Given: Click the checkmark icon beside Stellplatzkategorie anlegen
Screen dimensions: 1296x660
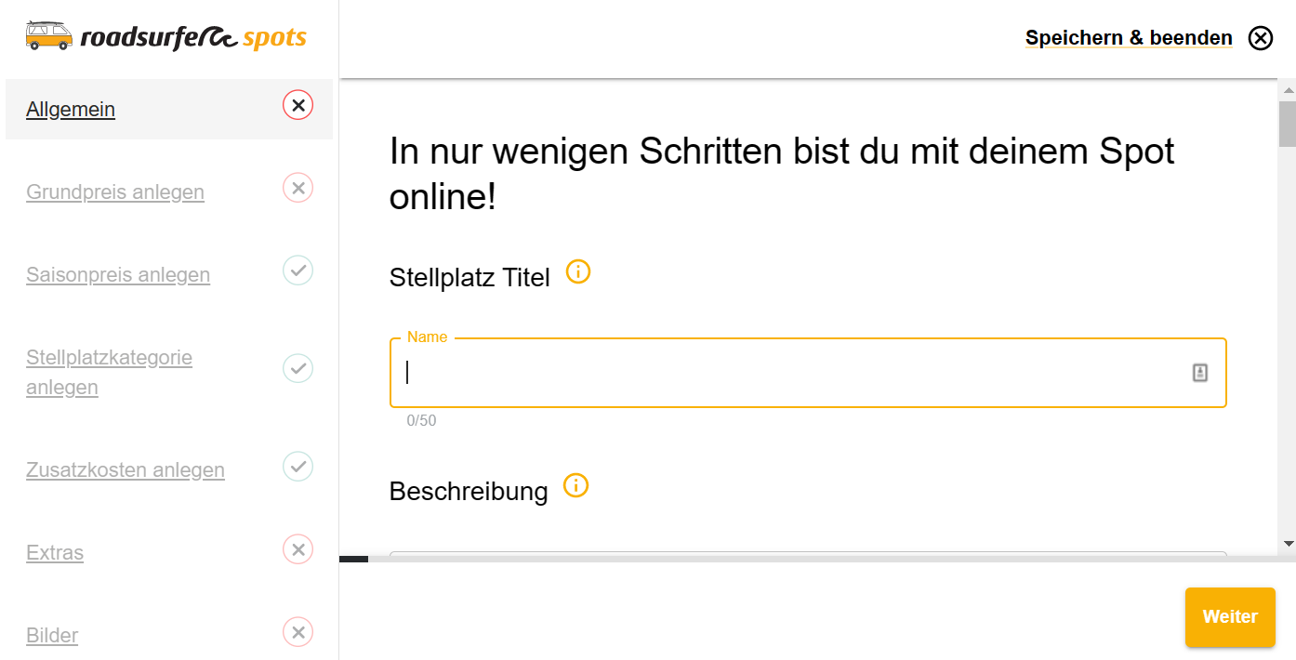Looking at the screenshot, I should click(298, 368).
